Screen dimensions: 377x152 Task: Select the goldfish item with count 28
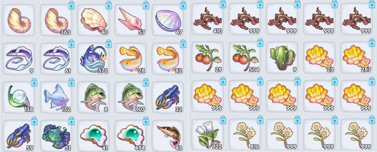click(x=130, y=58)
